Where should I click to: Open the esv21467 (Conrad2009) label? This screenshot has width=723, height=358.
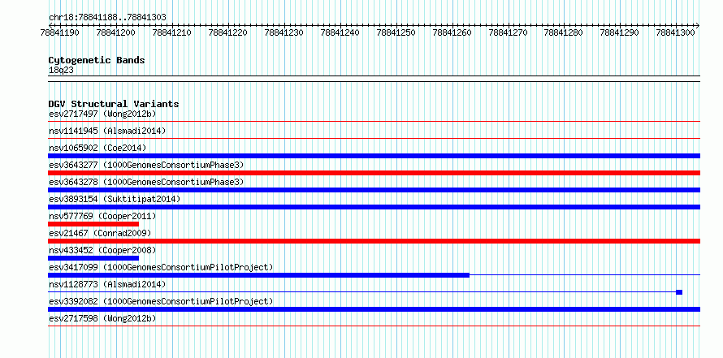100,233
